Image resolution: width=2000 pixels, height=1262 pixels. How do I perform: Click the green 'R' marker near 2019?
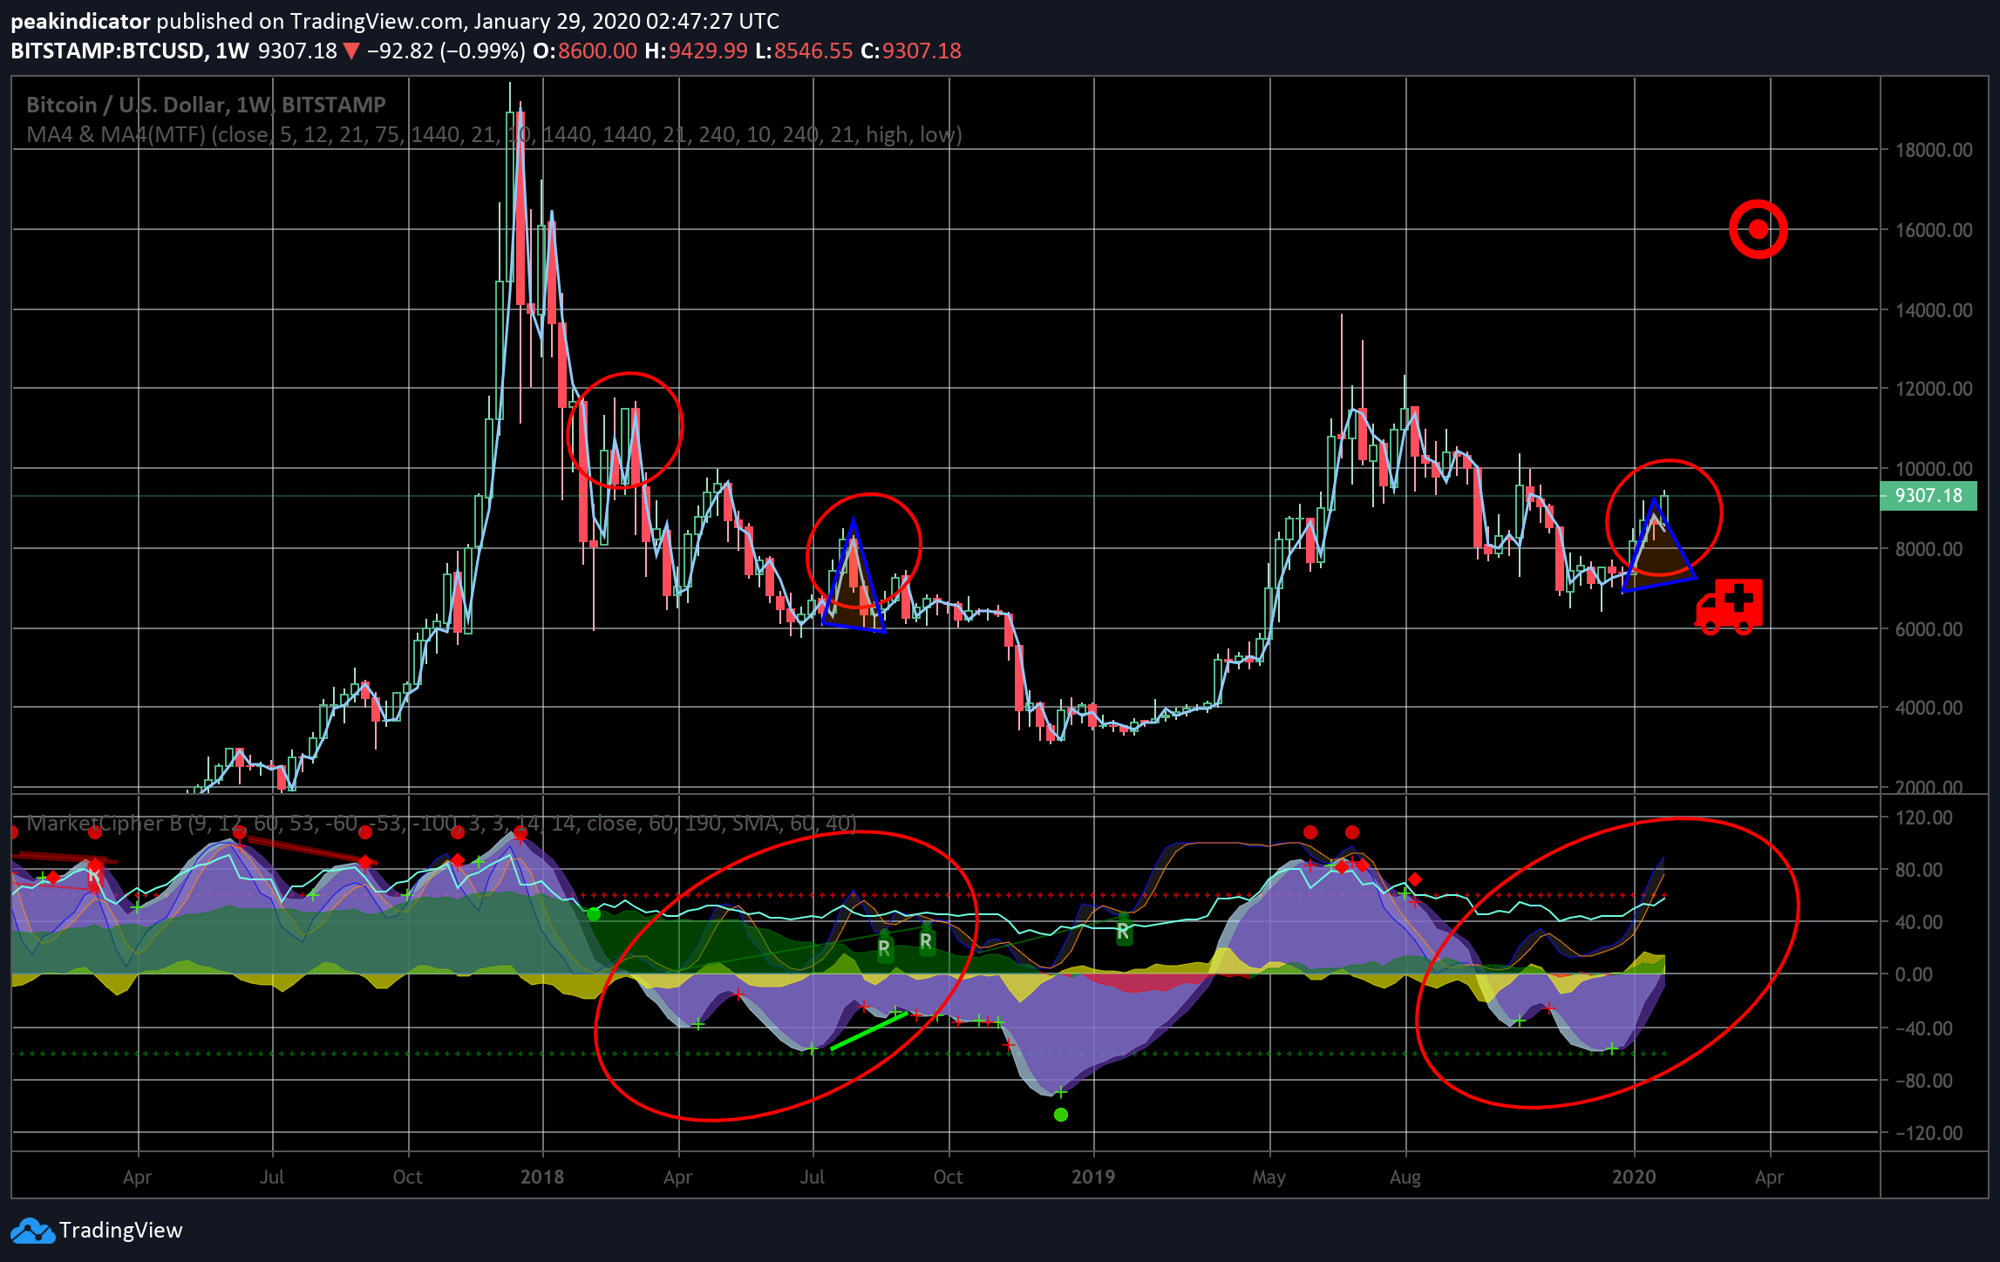pos(1124,933)
